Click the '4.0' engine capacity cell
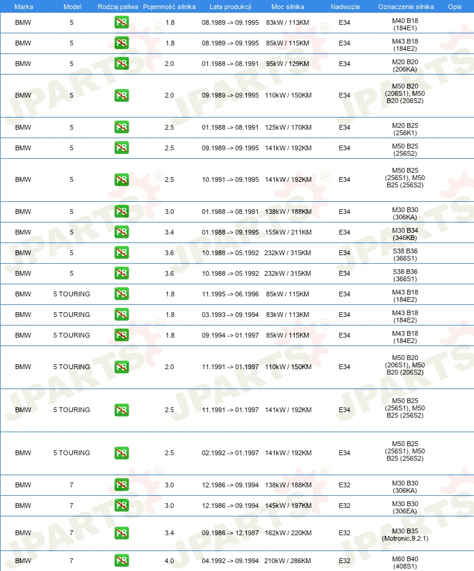 coord(169,561)
